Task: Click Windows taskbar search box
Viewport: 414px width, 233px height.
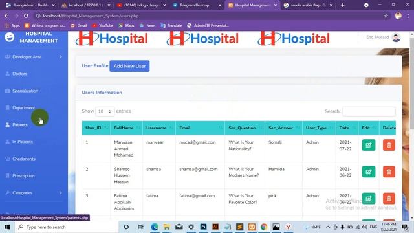Action: (x=67, y=227)
